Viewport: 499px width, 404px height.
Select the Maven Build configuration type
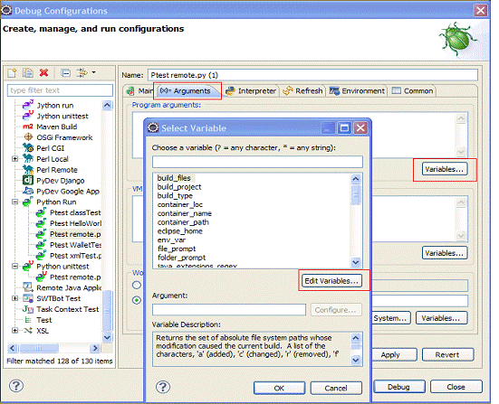coord(57,127)
